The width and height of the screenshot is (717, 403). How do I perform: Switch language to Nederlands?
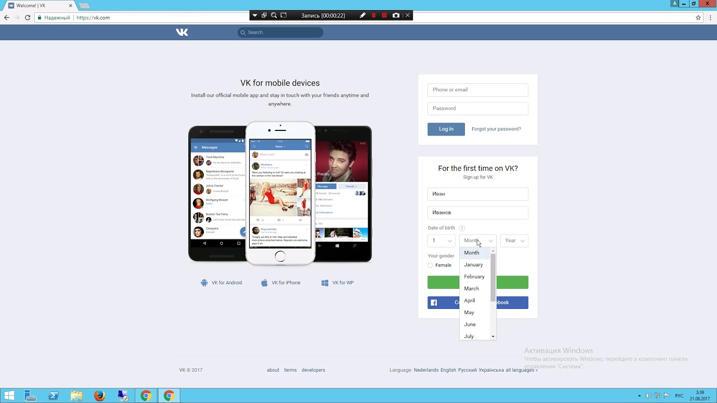pyautogui.click(x=426, y=370)
